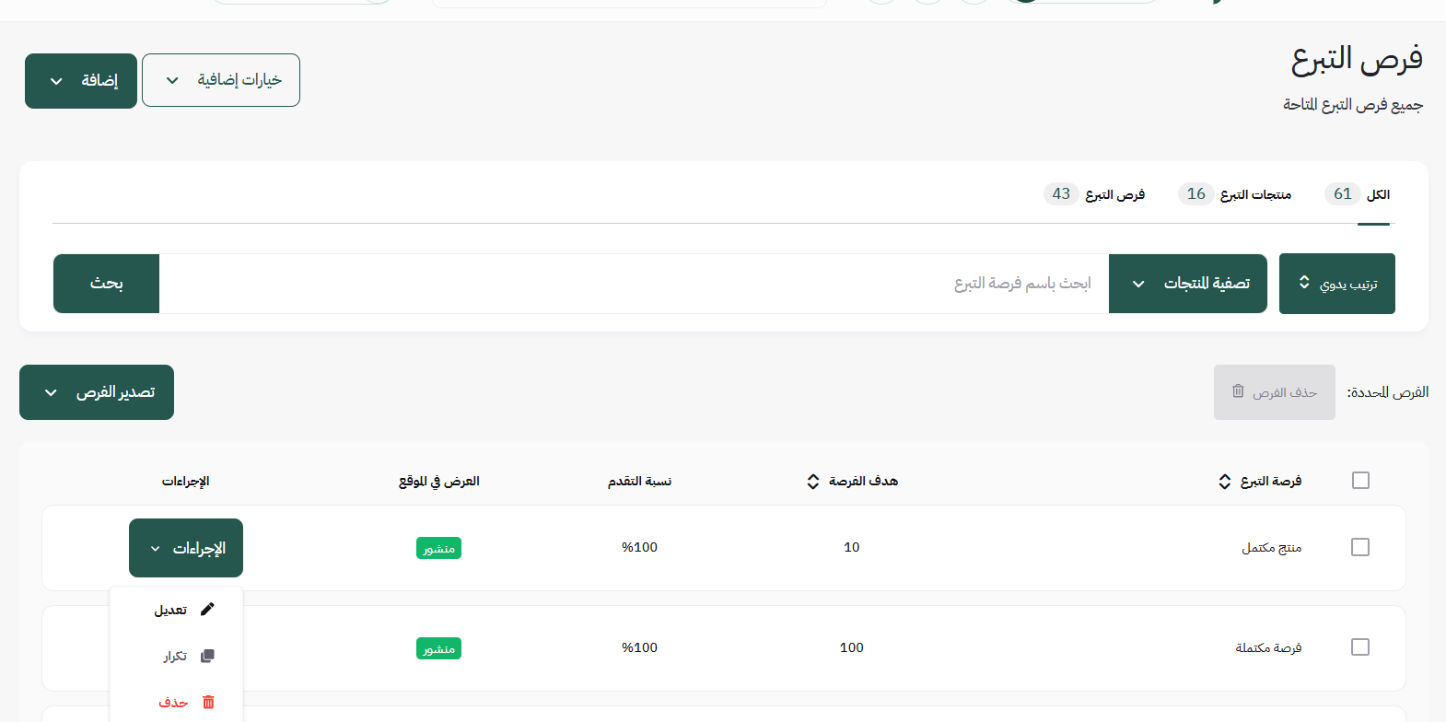
Task: Click the منشور badge in منتج مكتمل row
Action: pos(438,548)
